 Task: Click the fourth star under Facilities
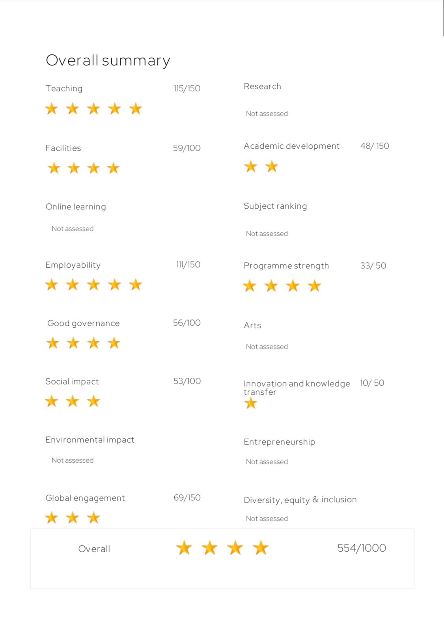tap(114, 168)
